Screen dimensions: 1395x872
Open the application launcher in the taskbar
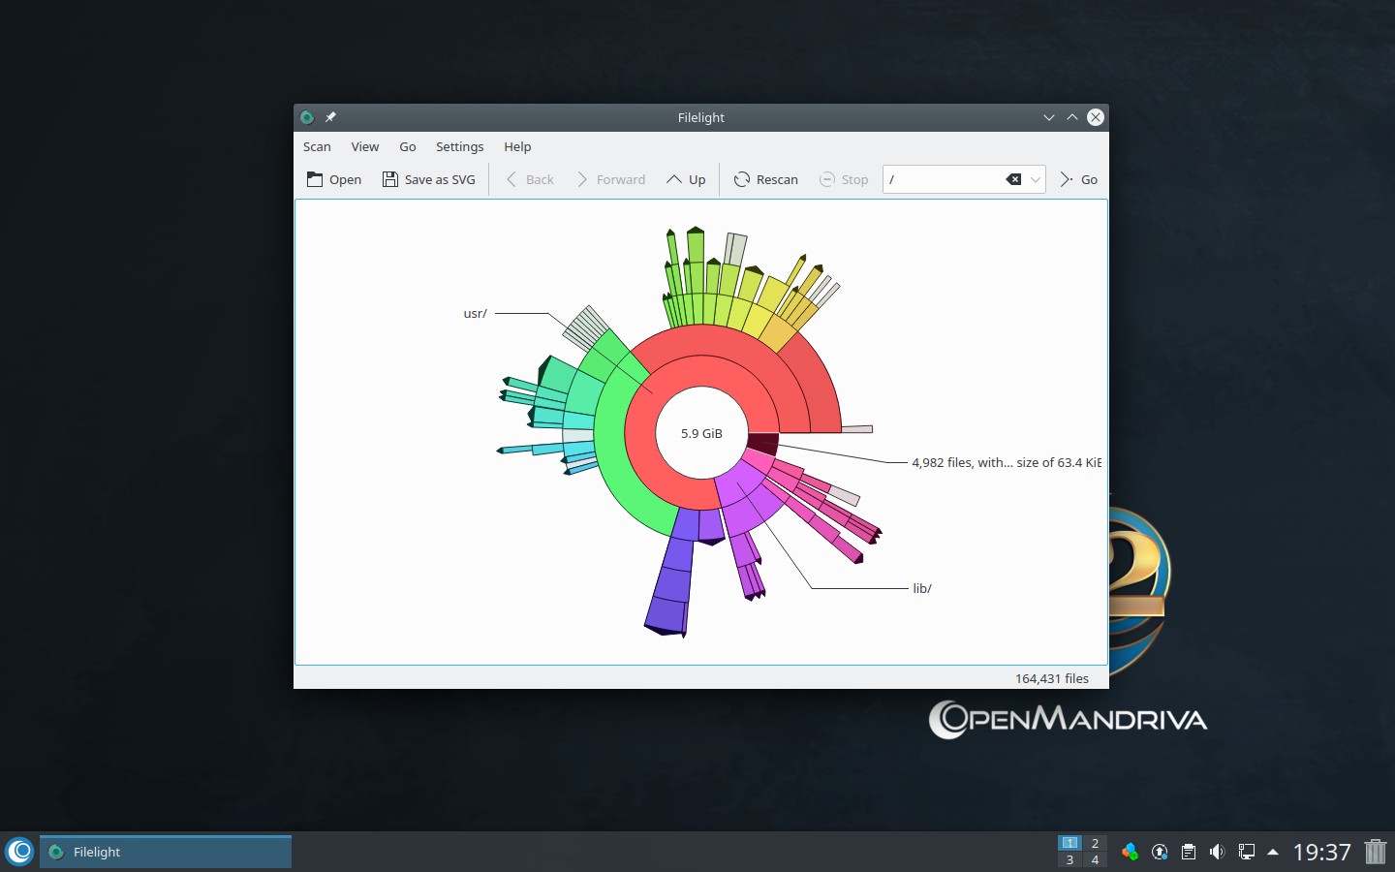coord(19,852)
